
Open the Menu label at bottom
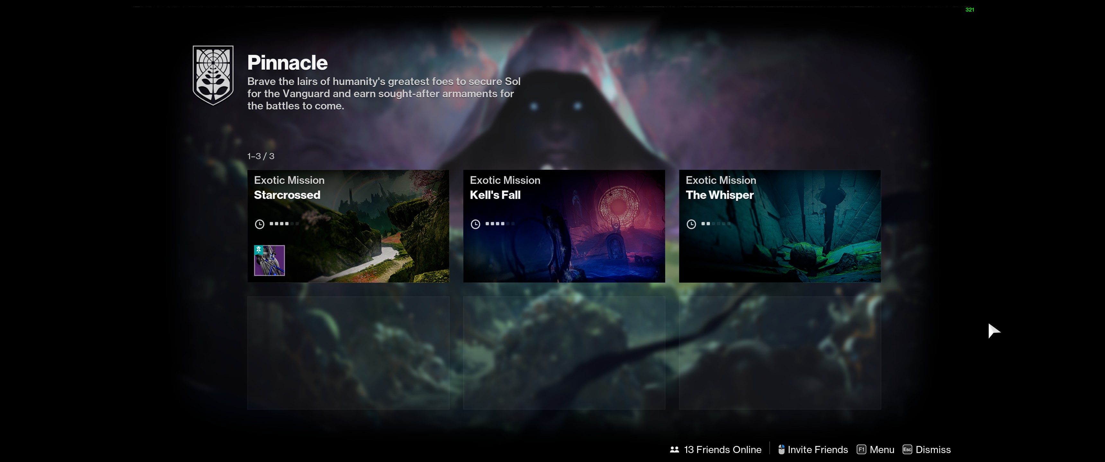pos(881,449)
